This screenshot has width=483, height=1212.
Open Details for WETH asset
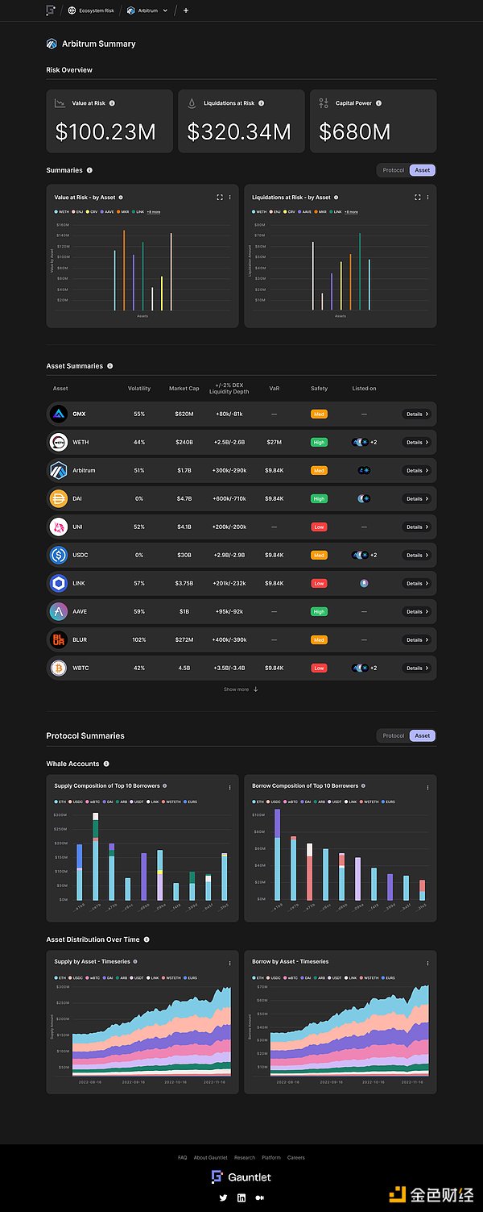click(417, 442)
